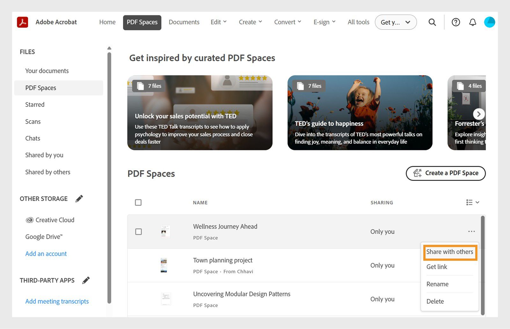This screenshot has height=329, width=510.
Task: Click the edit pencil next to Other Storage
Action: coord(79,198)
